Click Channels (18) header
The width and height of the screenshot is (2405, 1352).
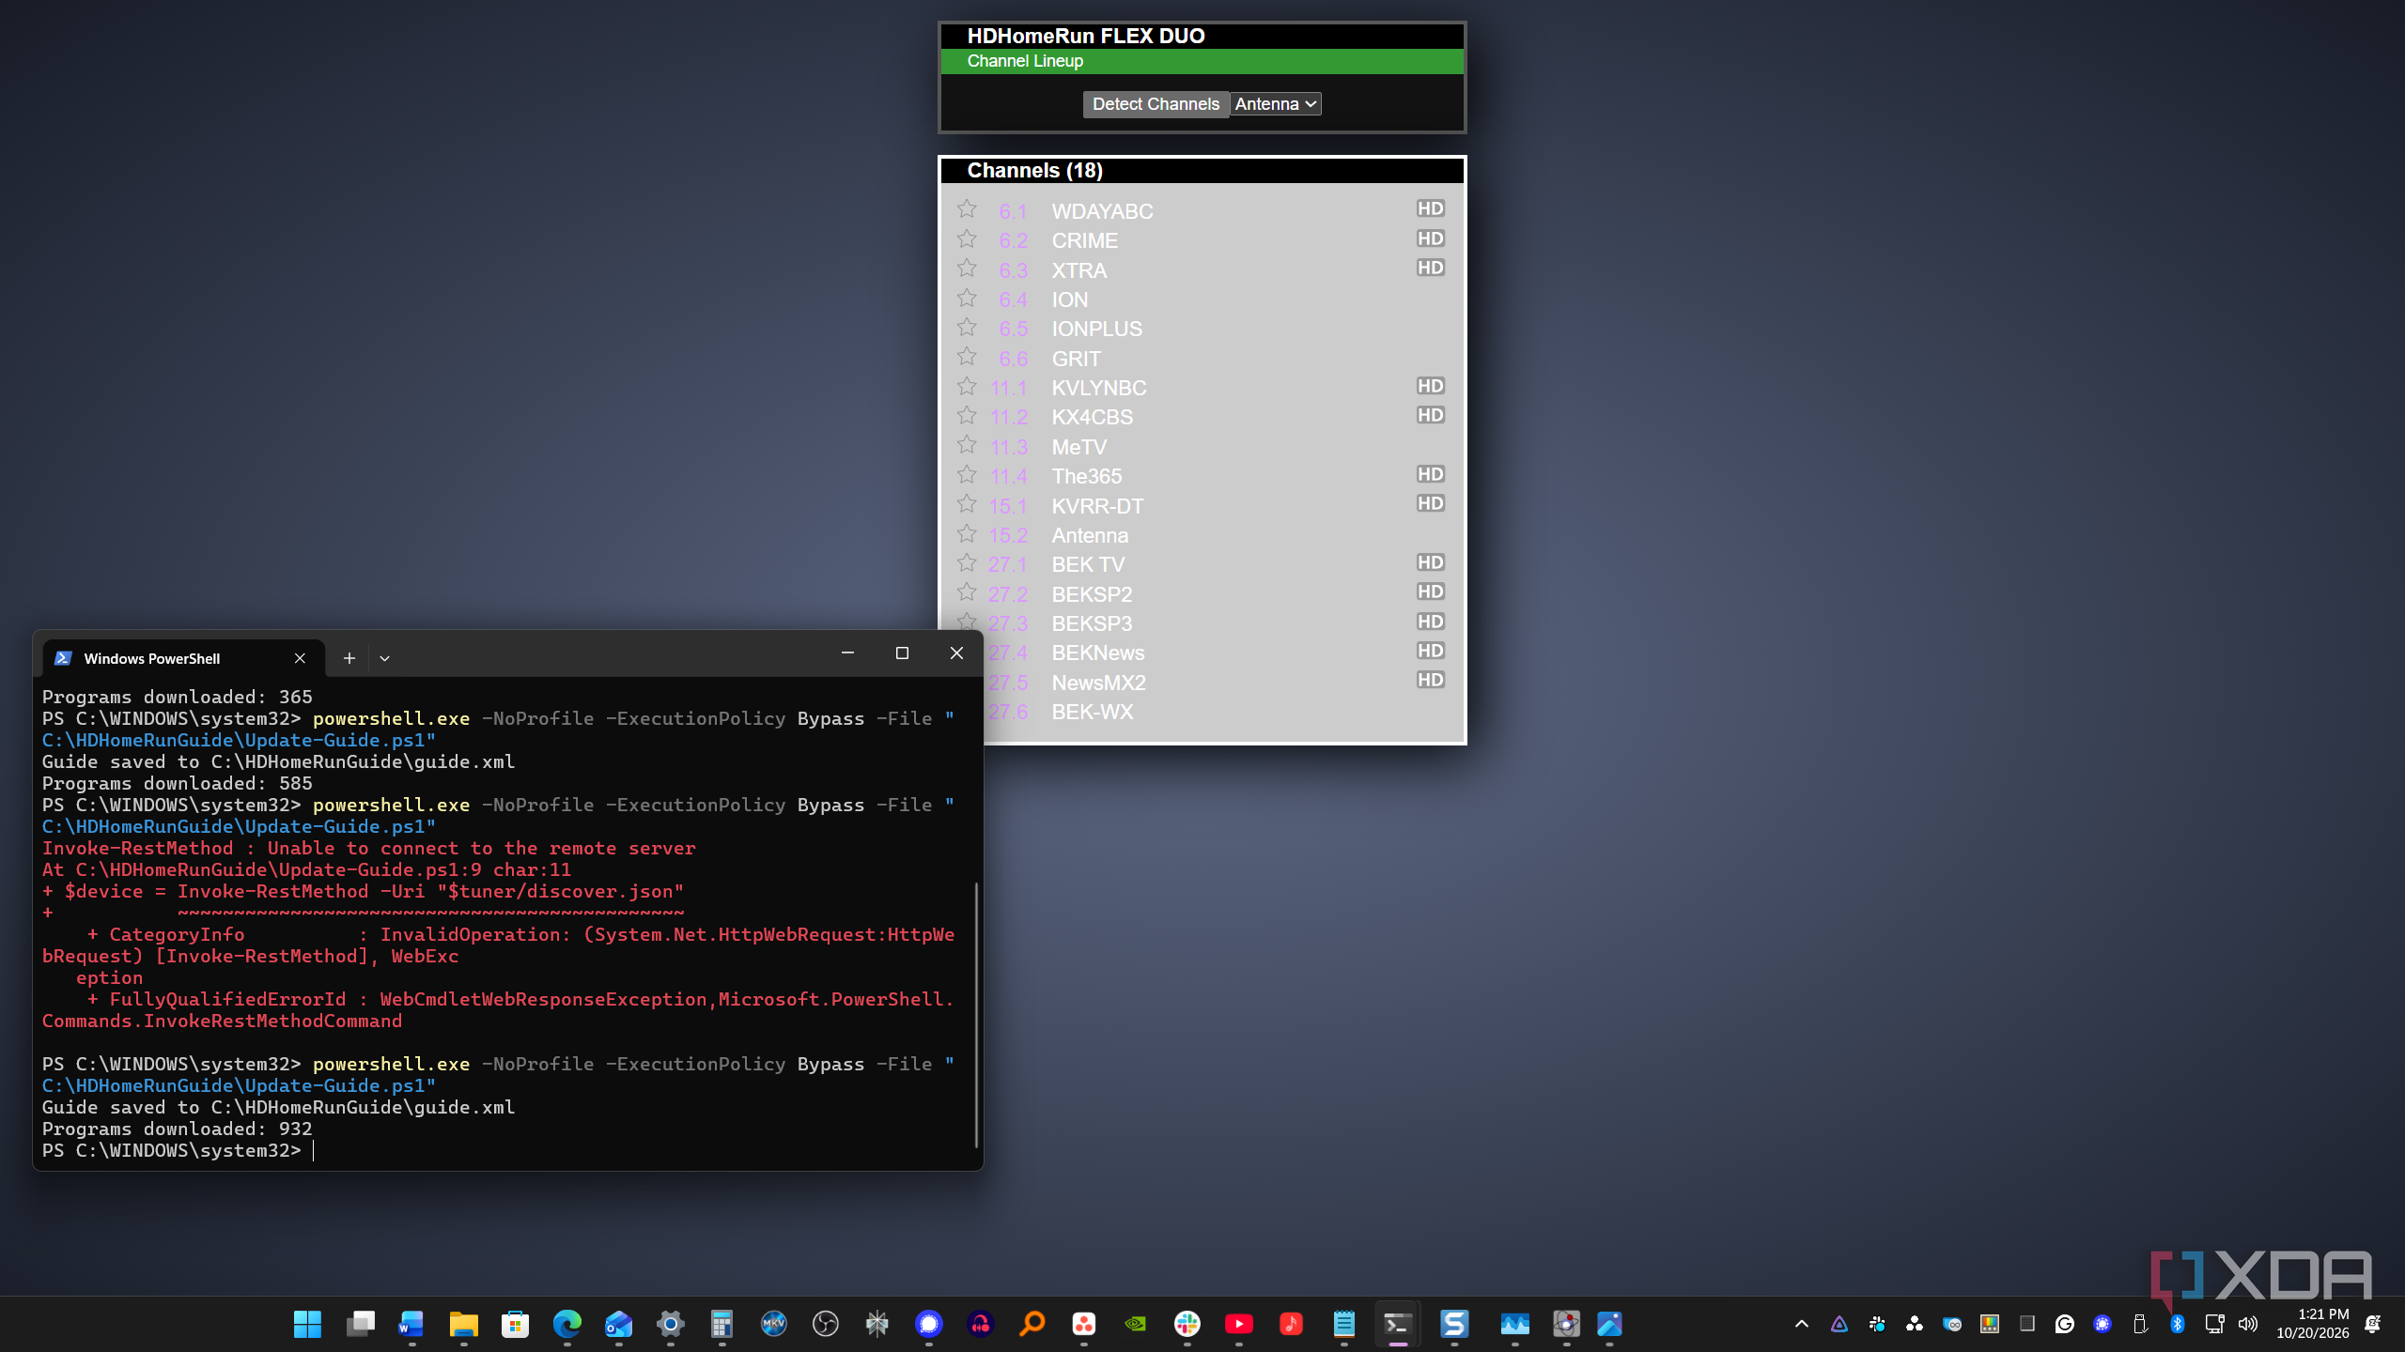[1034, 171]
